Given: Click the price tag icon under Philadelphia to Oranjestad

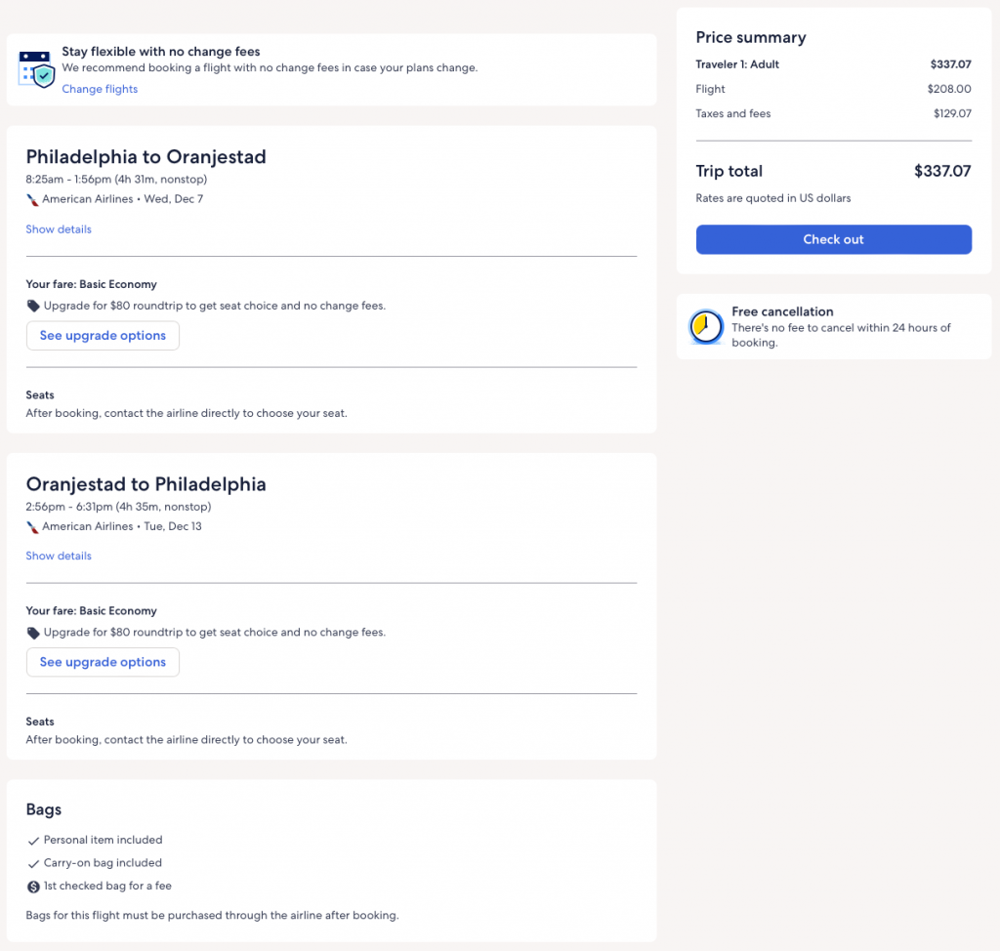Looking at the screenshot, I should click(x=33, y=306).
